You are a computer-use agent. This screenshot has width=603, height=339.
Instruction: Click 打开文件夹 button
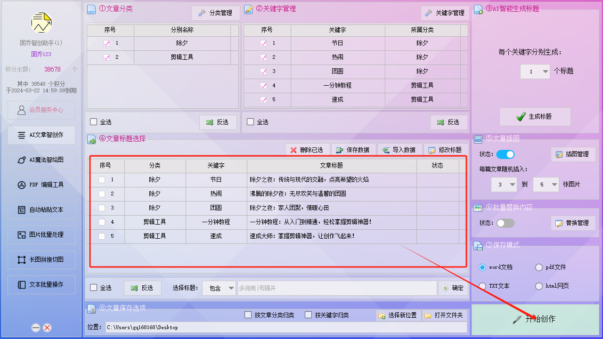click(x=444, y=315)
